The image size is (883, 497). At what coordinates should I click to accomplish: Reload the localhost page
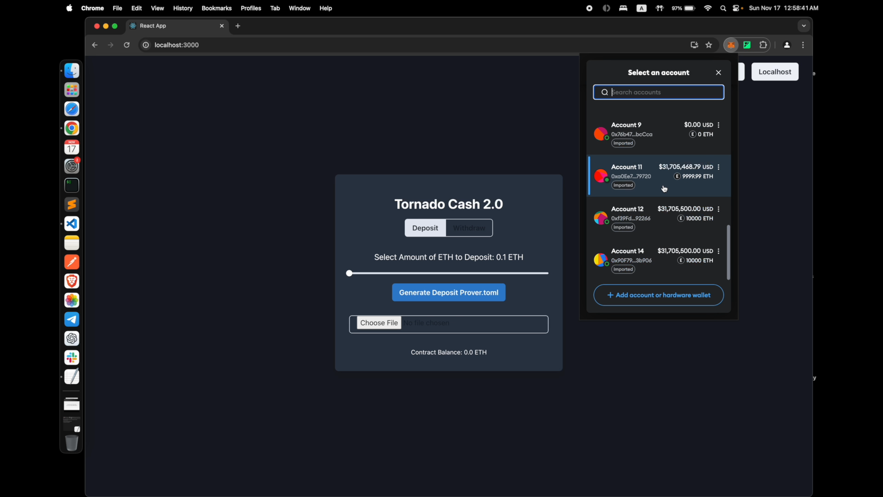click(126, 45)
